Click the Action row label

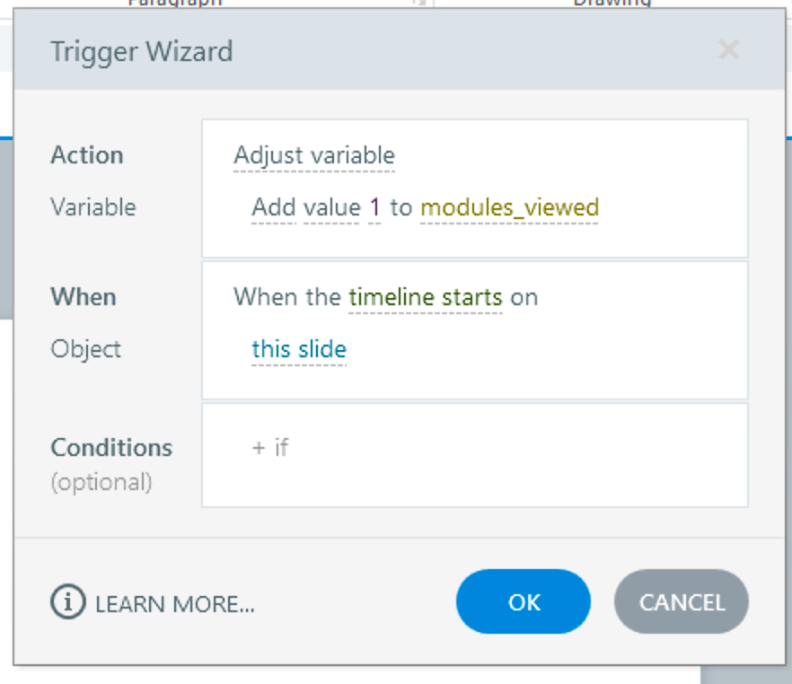(87, 155)
